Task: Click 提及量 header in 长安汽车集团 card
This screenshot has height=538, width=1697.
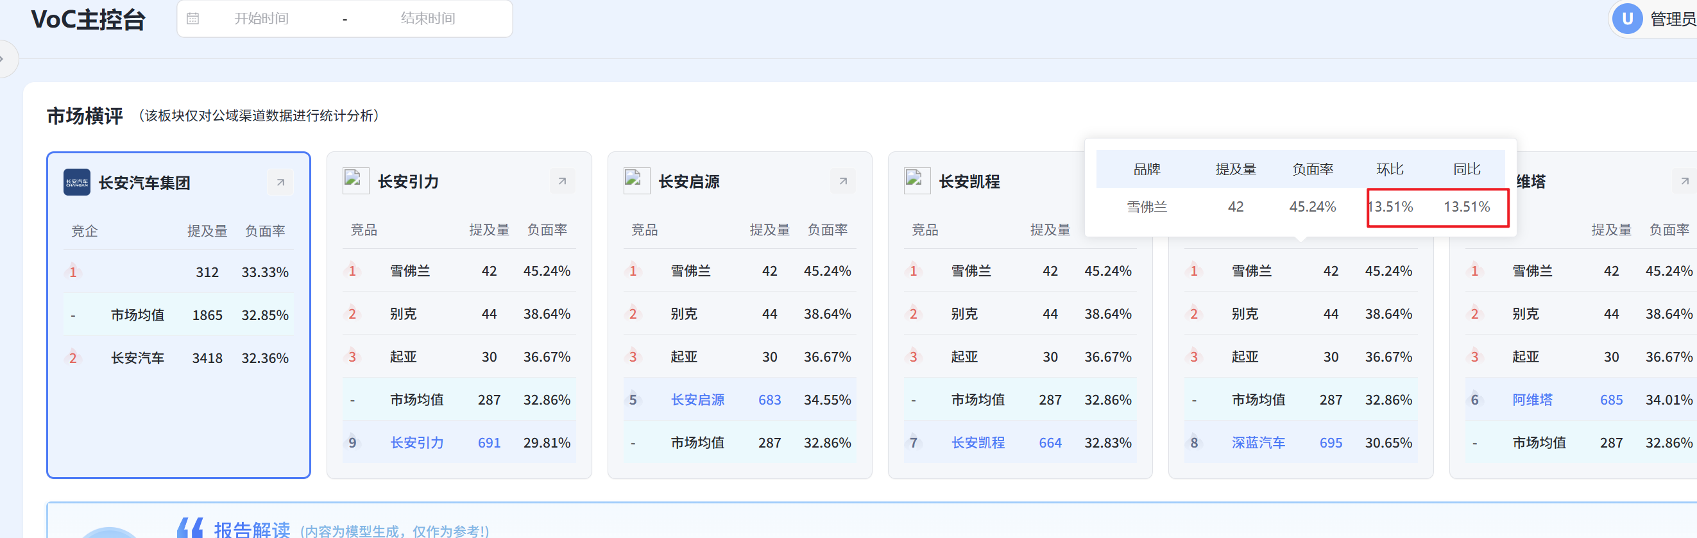Action: coord(207,231)
